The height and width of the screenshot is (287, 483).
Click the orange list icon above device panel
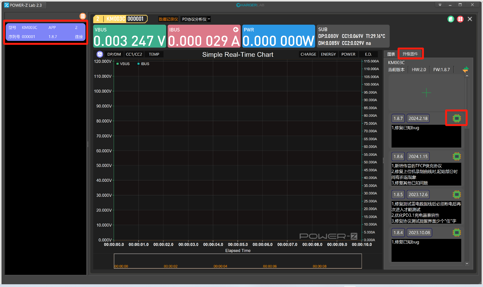point(83,16)
